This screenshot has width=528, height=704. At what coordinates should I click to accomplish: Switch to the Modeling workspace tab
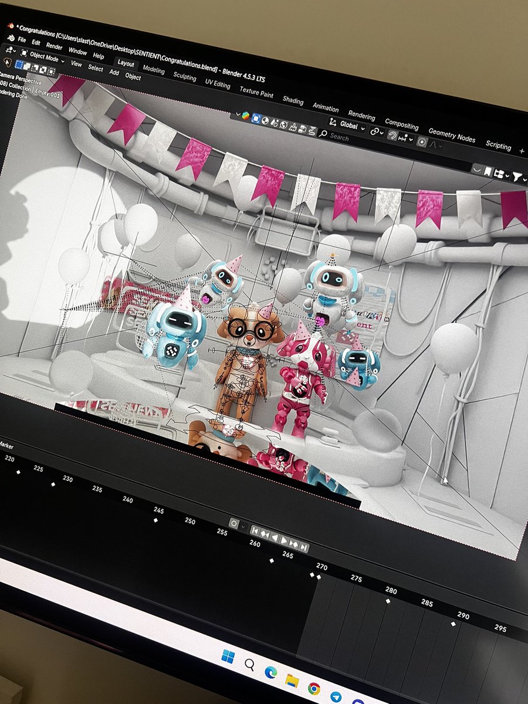[x=154, y=70]
